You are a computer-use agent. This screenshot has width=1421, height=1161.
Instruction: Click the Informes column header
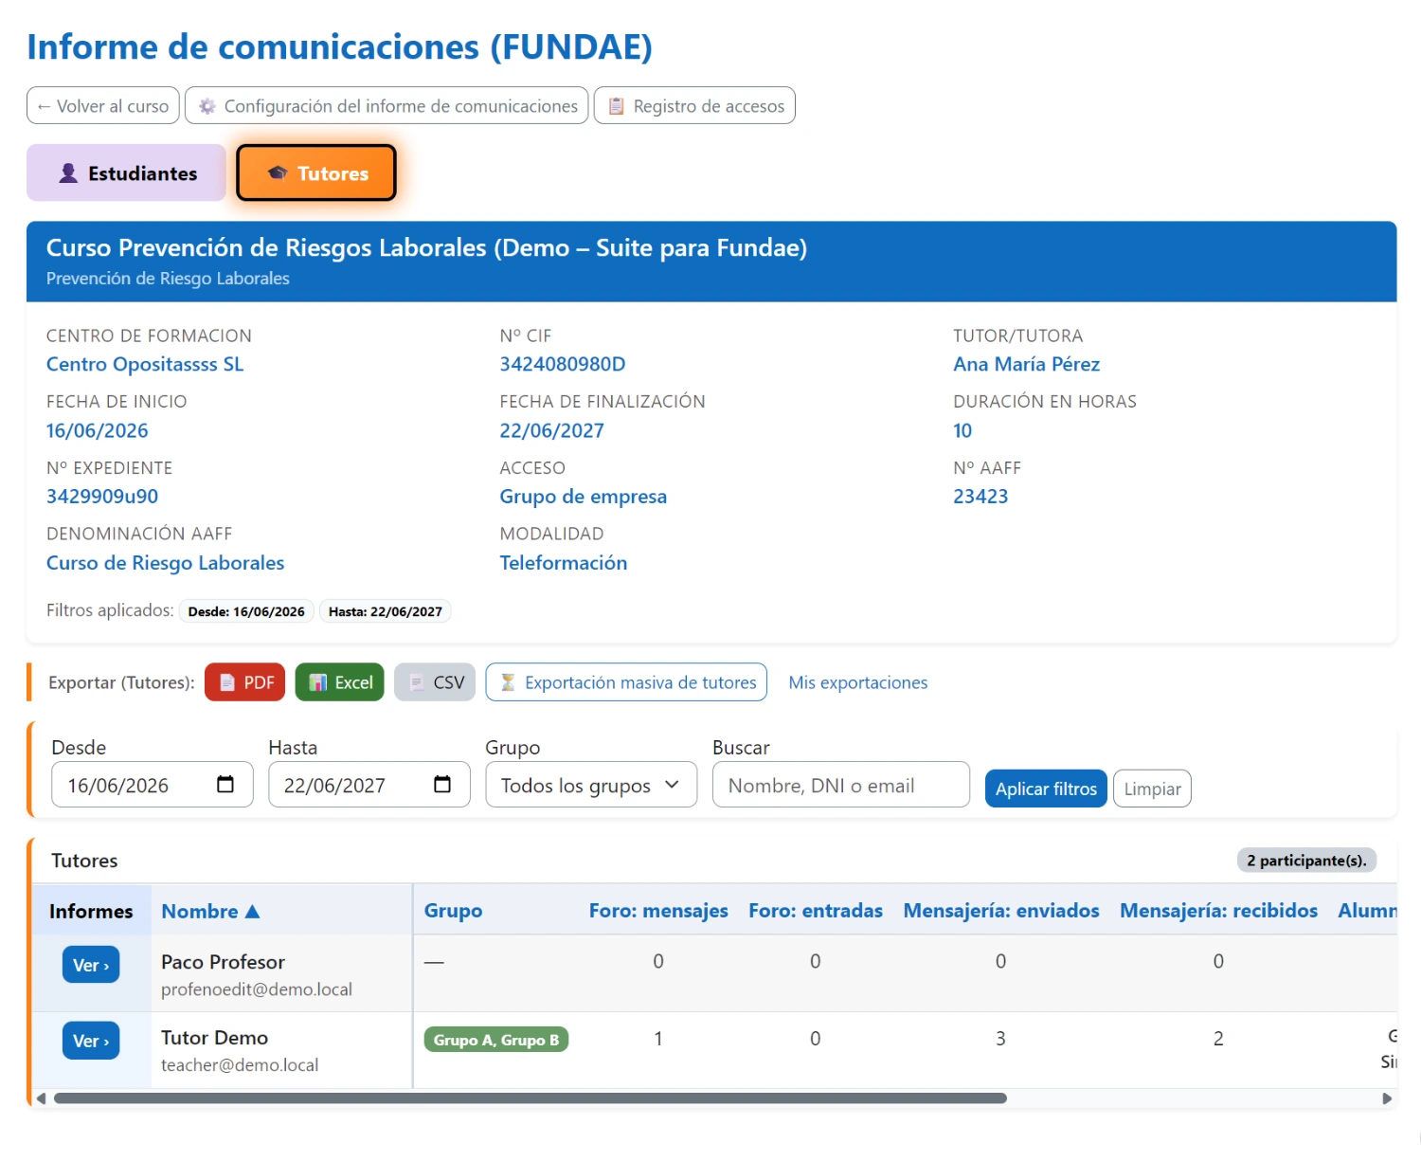(x=91, y=911)
